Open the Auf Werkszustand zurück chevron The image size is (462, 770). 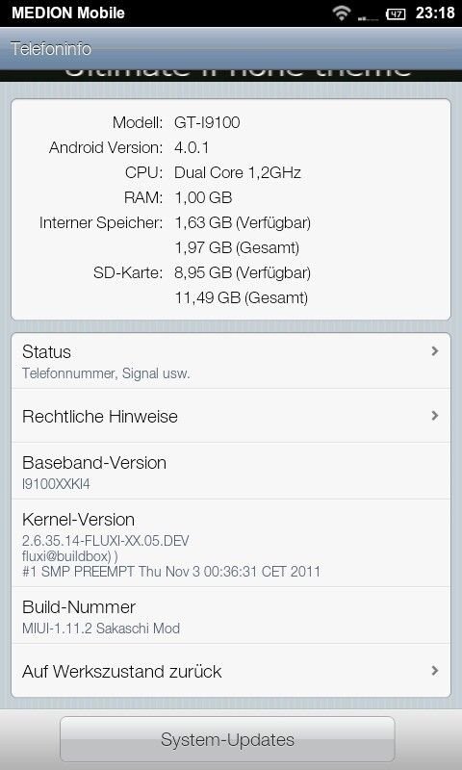434,670
